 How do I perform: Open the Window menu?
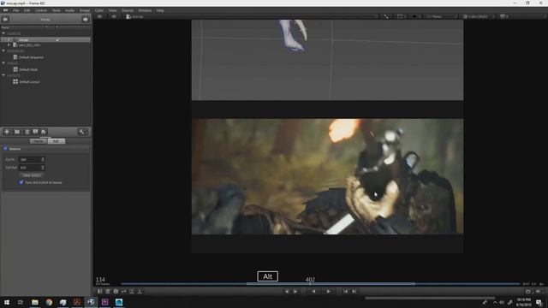145,10
